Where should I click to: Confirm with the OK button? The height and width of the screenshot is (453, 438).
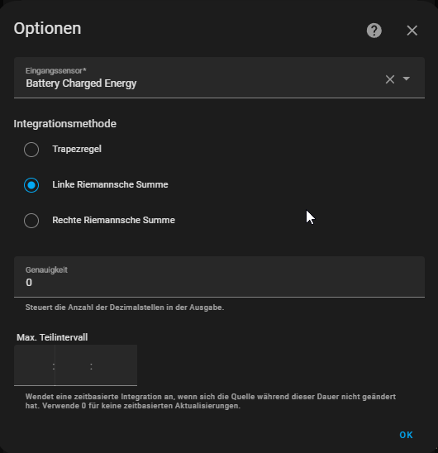pos(406,435)
